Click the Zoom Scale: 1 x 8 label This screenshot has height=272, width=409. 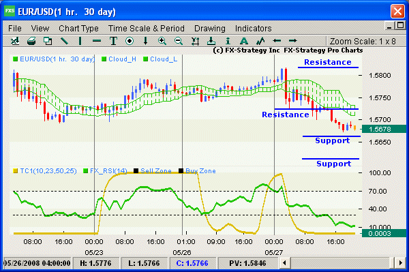coord(363,41)
